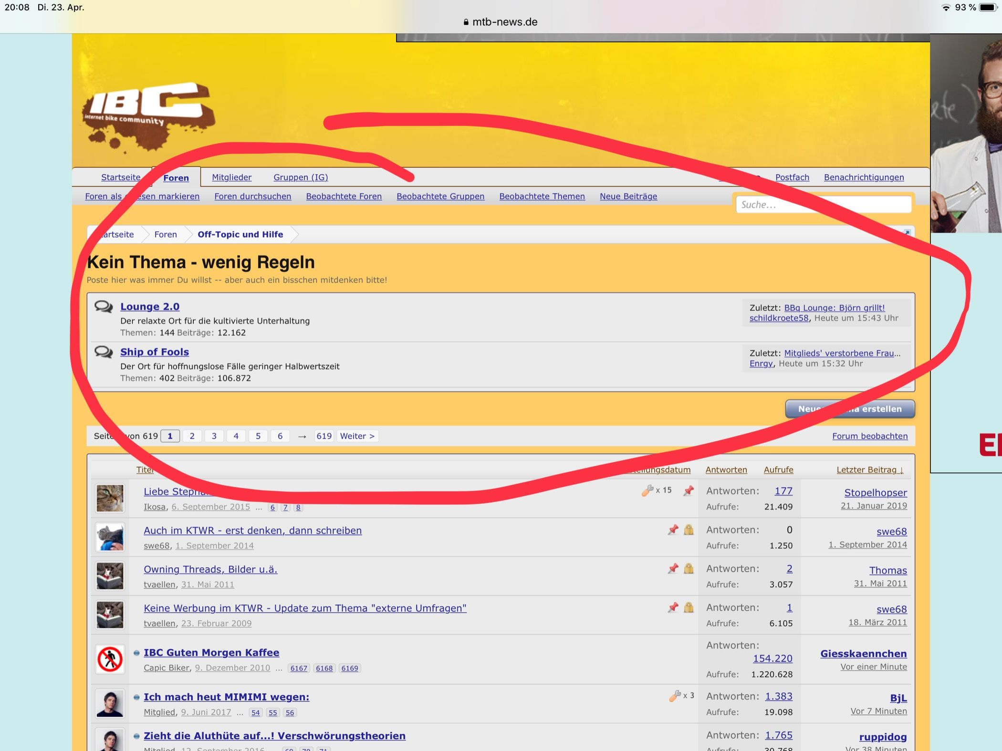The image size is (1002, 751).
Task: Click the blue unread dot beside IBC Guten Morgen Kaffee
Action: tap(136, 653)
